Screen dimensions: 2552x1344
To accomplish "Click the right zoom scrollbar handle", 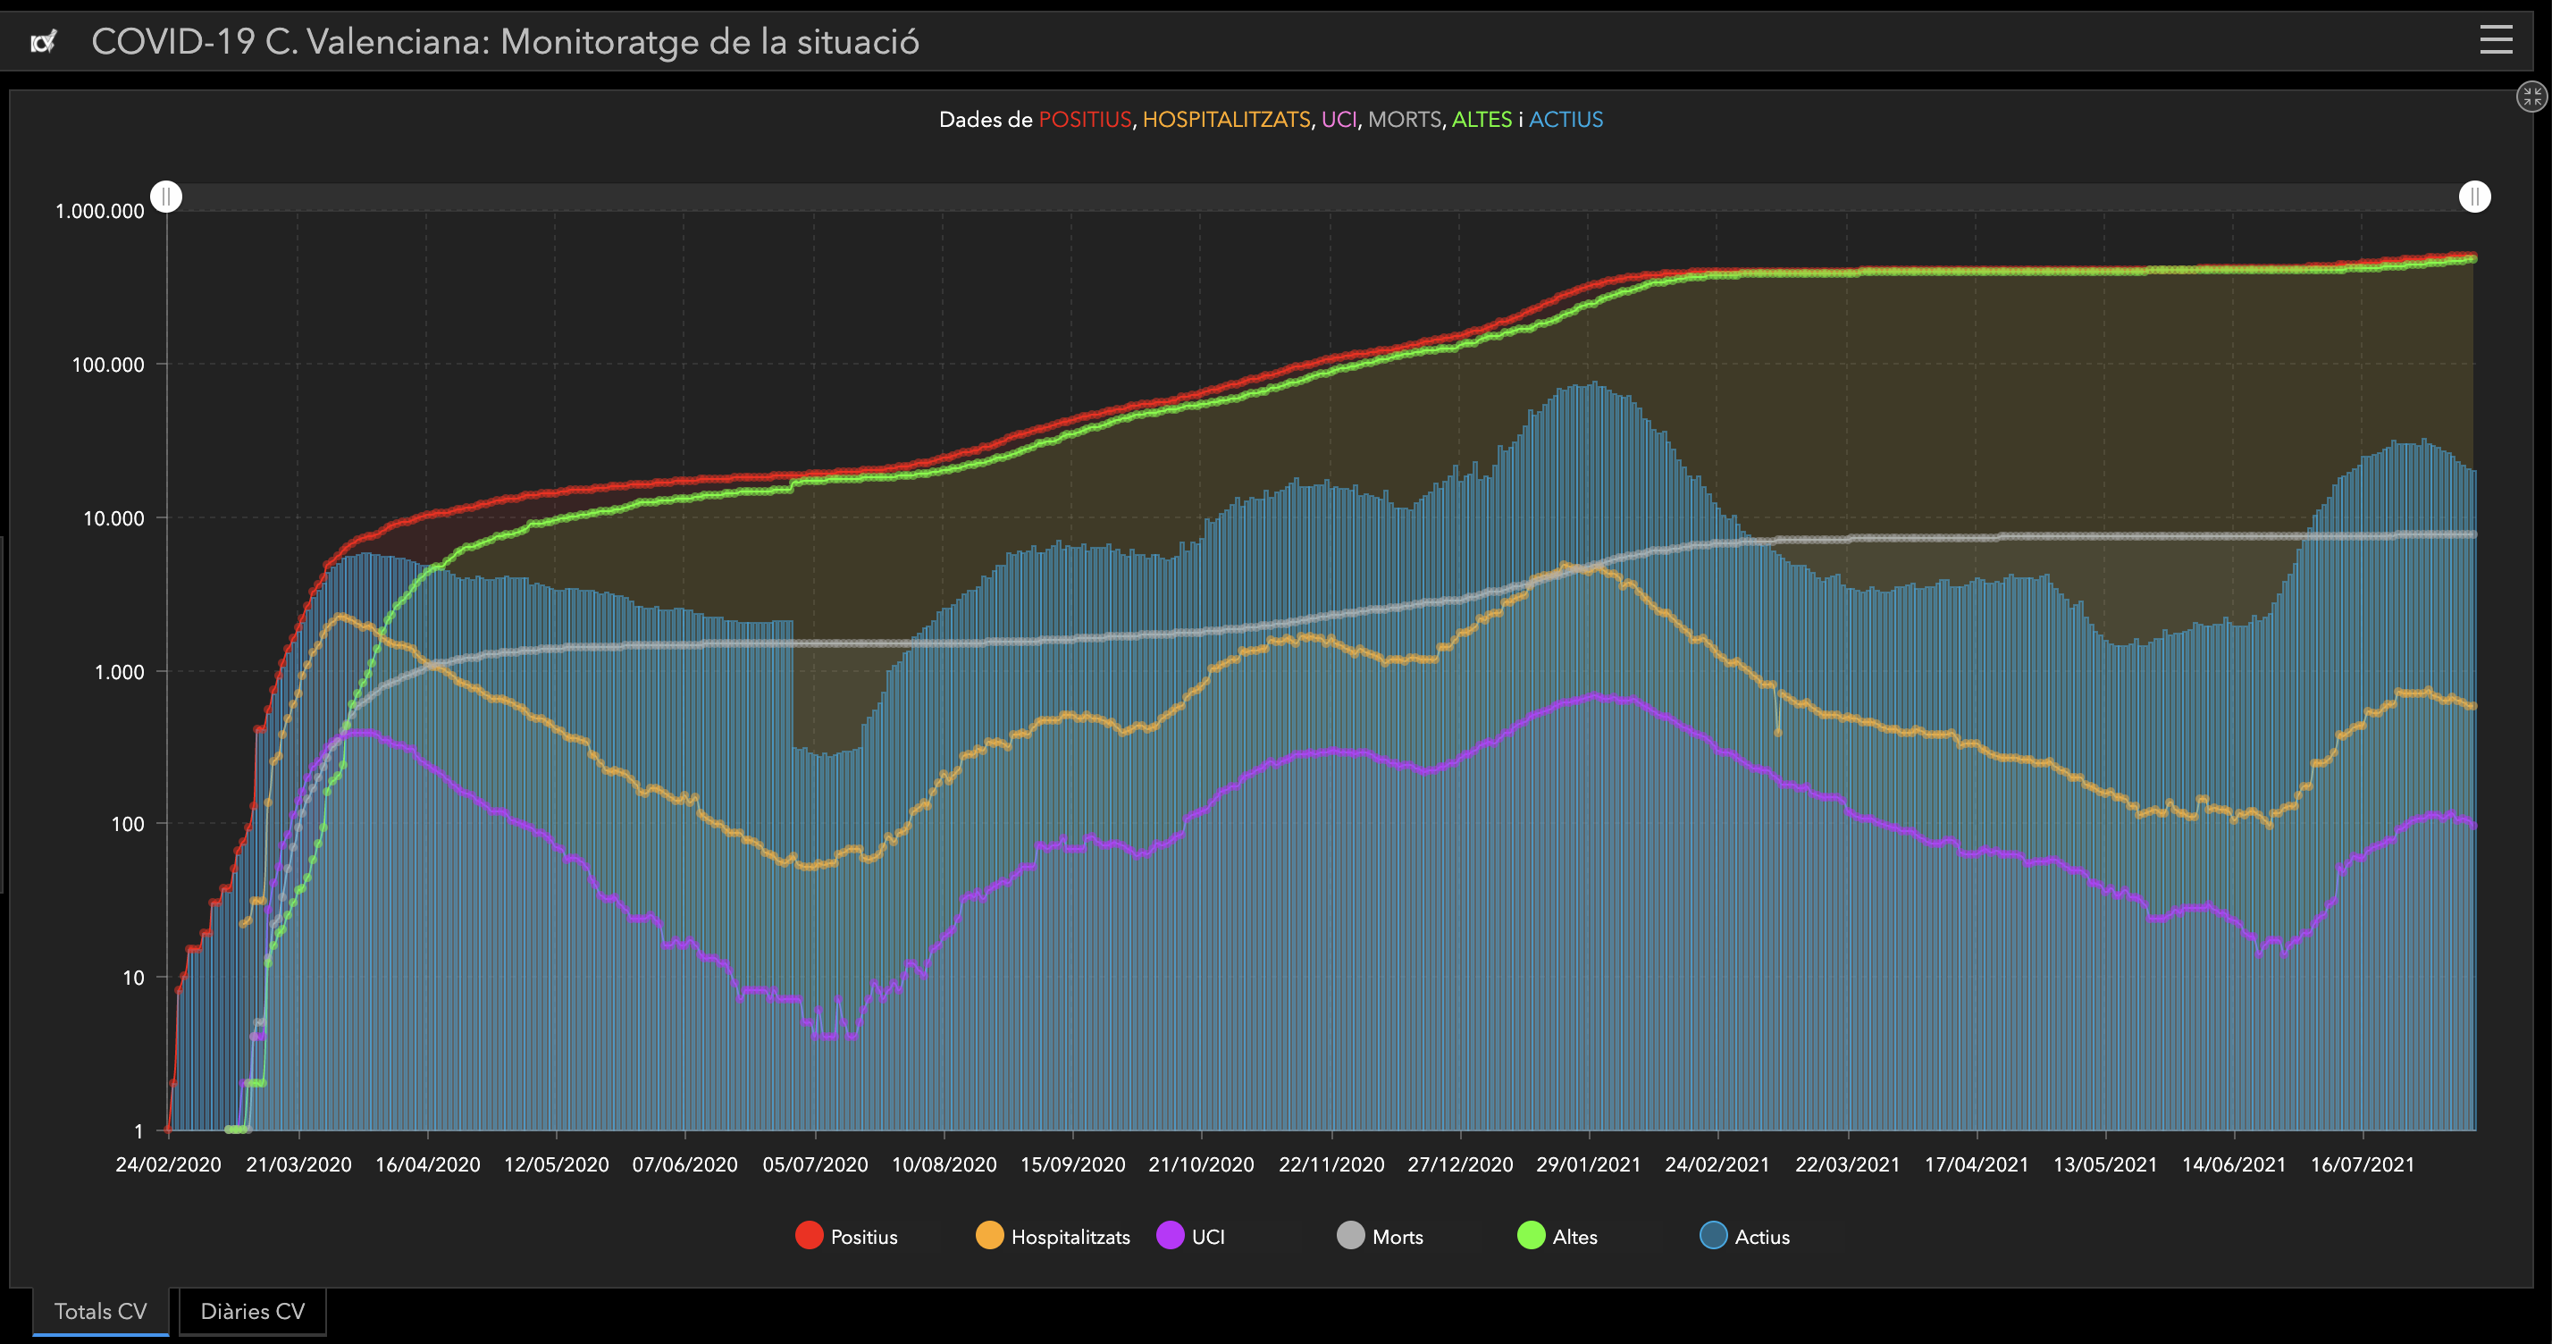I will [x=2473, y=196].
